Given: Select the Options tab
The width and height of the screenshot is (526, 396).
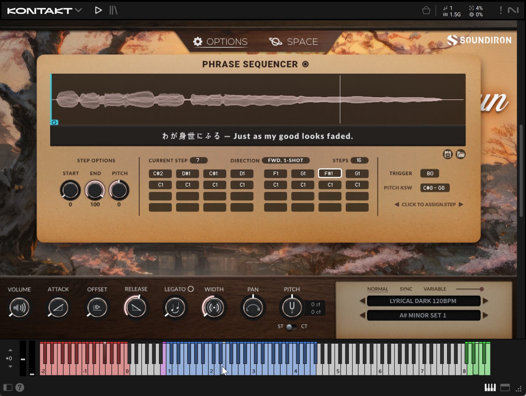Looking at the screenshot, I should pyautogui.click(x=220, y=42).
